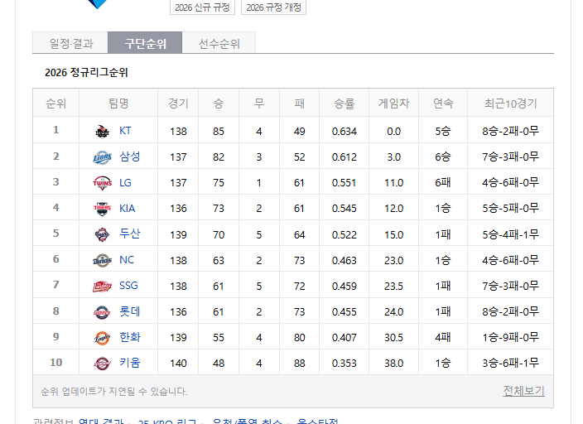The width and height of the screenshot is (583, 424).
Task: Click 두산's recent record 5승-4패-1무
Action: point(510,234)
